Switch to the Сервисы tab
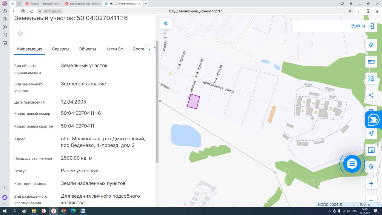Screen dimensions: 382x215 pyautogui.click(x=61, y=49)
